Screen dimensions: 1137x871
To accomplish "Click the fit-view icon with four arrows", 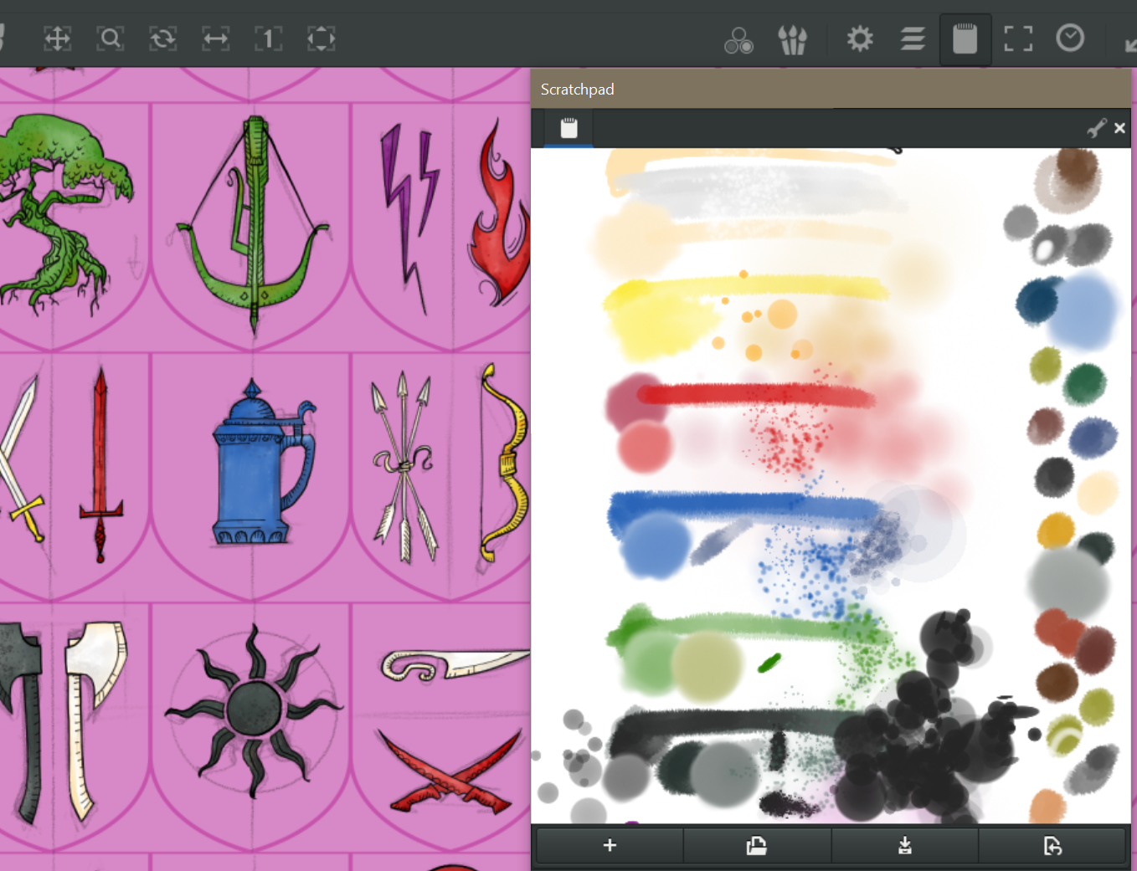I will (321, 38).
